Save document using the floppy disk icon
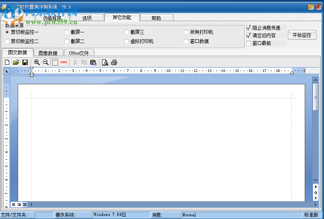The width and height of the screenshot is (324, 219). click(25, 62)
